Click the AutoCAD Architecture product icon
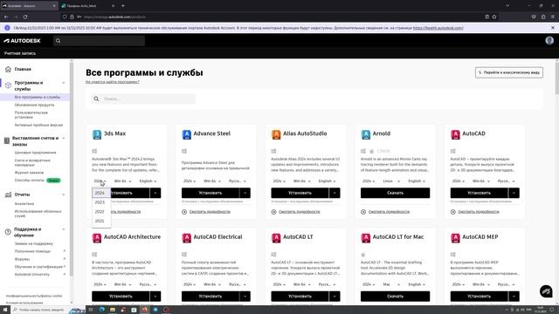This screenshot has width=559, height=314. [97, 237]
